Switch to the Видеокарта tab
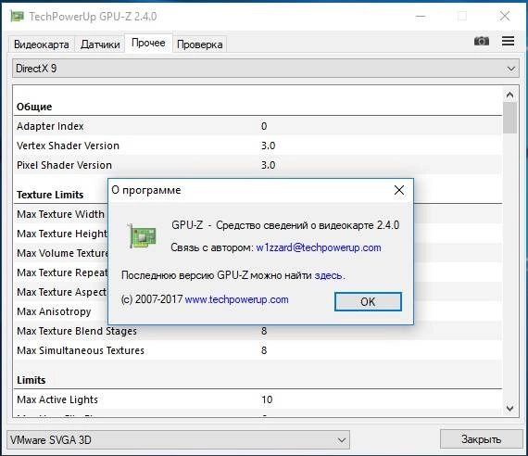This screenshot has height=456, width=528. 41,44
